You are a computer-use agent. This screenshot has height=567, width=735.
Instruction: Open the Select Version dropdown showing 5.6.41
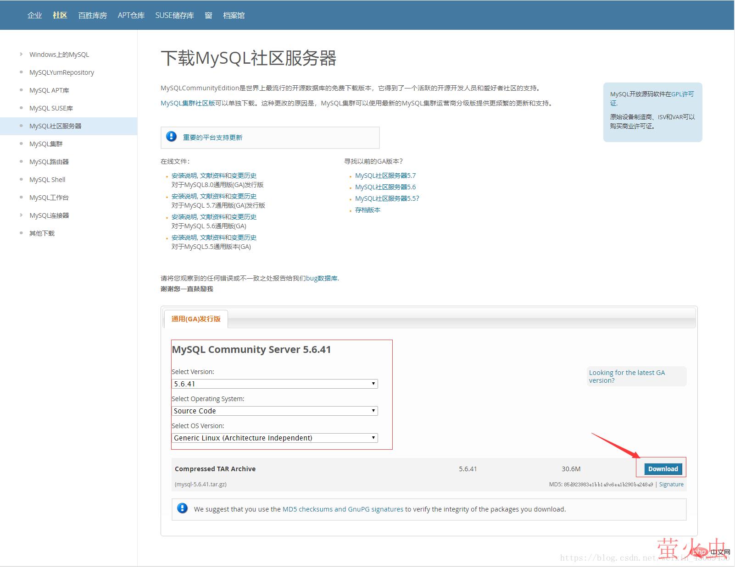274,384
